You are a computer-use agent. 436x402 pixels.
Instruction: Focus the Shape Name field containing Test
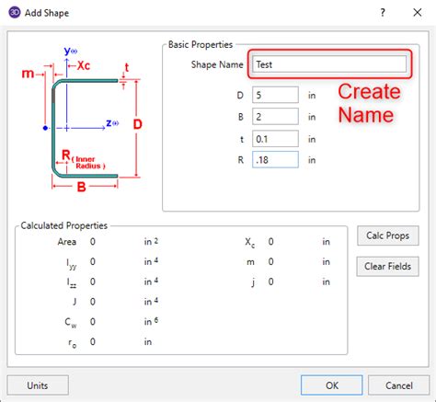tap(329, 64)
